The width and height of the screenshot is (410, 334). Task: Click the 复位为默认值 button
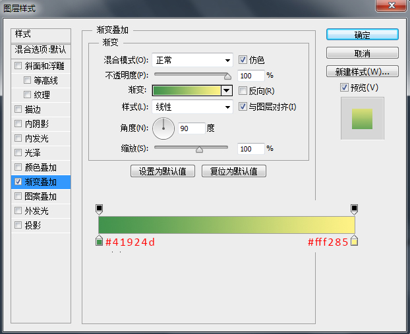coord(234,171)
